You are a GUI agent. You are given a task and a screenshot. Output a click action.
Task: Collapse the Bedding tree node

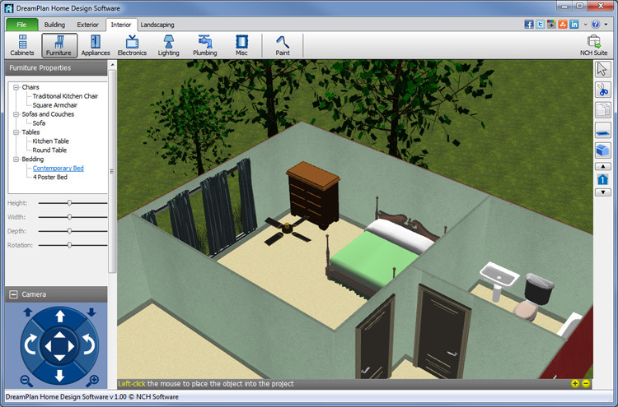coord(16,160)
